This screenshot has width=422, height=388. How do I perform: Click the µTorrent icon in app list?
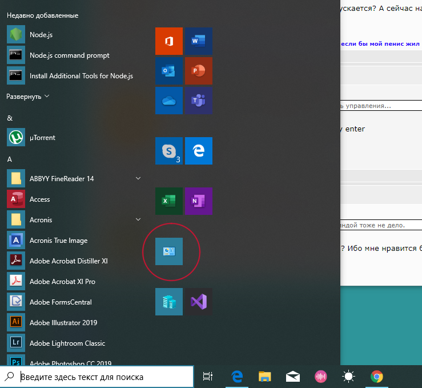16,137
